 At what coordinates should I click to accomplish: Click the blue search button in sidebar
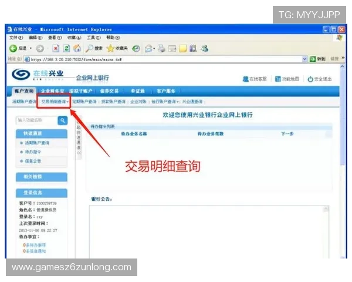tap(63, 120)
